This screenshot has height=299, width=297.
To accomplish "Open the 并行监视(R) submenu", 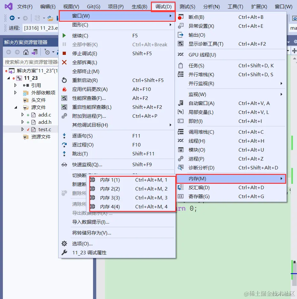I will (x=231, y=83).
